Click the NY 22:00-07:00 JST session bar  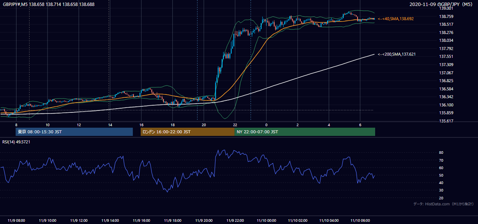coord(304,132)
